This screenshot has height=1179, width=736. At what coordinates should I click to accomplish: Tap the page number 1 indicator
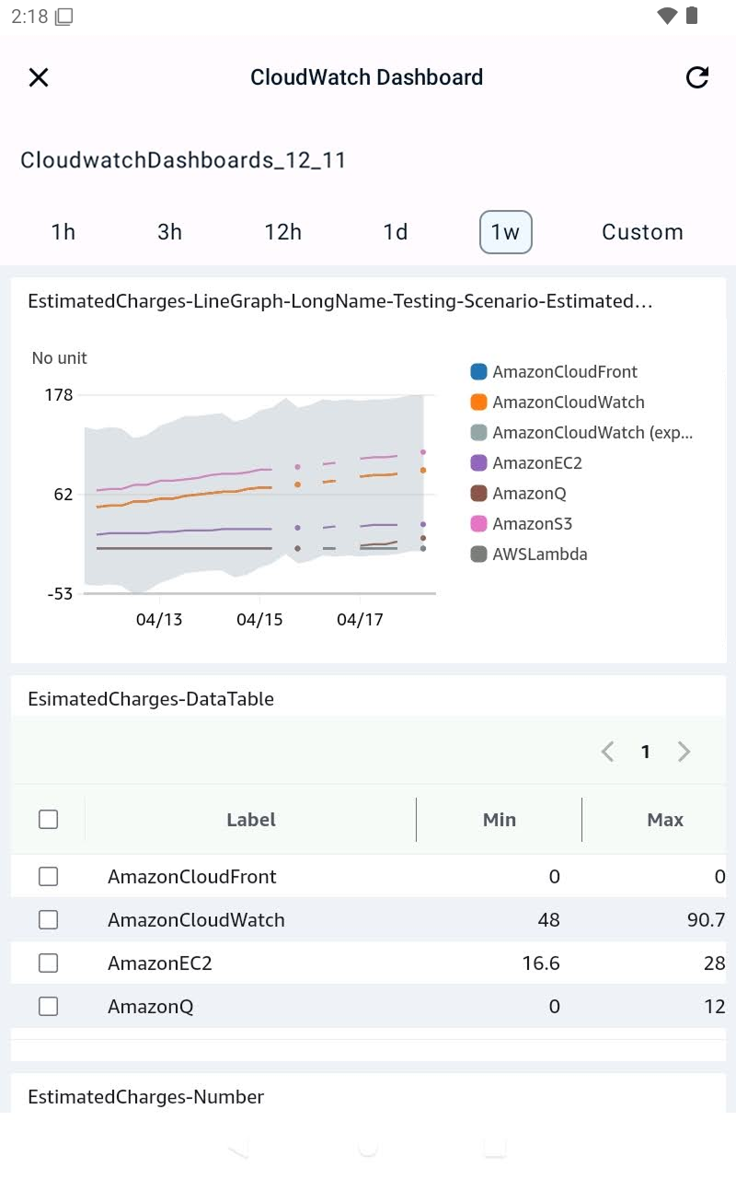point(646,752)
